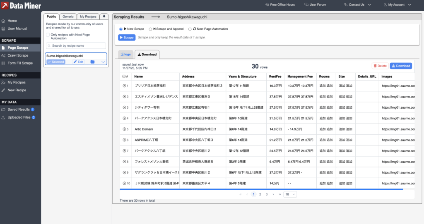This screenshot has height=224, width=424.
Task: Click the collapse-all icon in table header
Action: (x=124, y=76)
